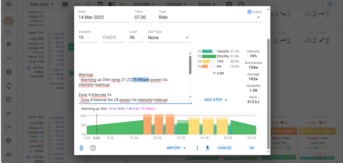Viewport: 343px width, 163px height.
Task: Open the OPTIONS menu
Action: 144,4
